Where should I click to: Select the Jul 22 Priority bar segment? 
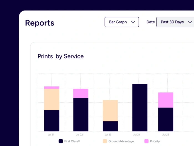[x=81, y=93]
